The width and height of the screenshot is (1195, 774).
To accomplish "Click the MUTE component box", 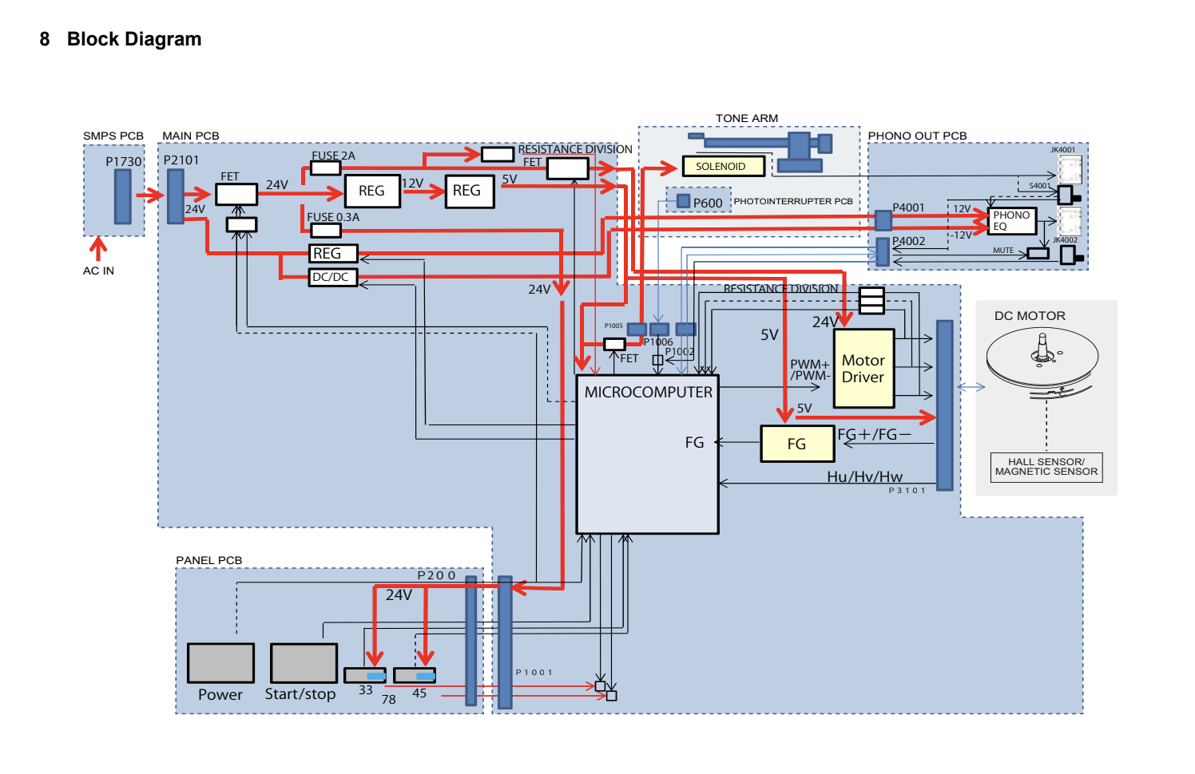I will click(x=1038, y=253).
